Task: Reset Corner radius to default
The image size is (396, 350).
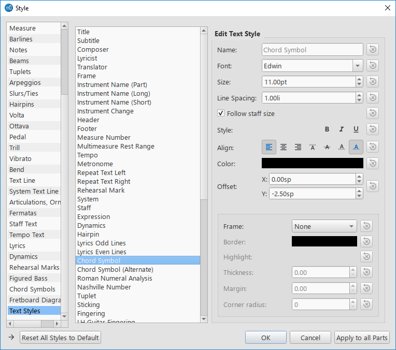Action: (366, 304)
